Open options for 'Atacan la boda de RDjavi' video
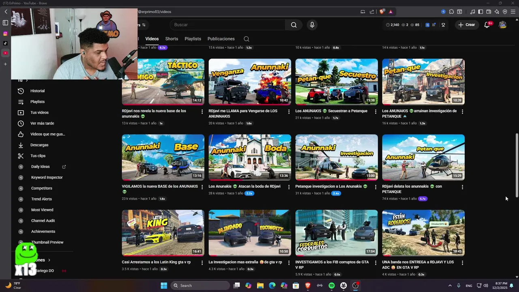The image size is (519, 292). (289, 187)
